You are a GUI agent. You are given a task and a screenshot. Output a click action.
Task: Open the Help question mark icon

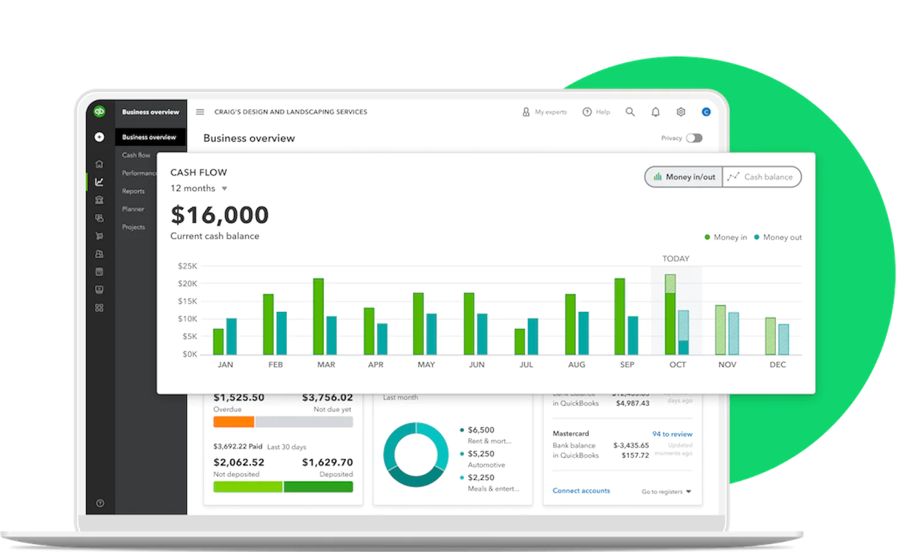[x=587, y=112]
